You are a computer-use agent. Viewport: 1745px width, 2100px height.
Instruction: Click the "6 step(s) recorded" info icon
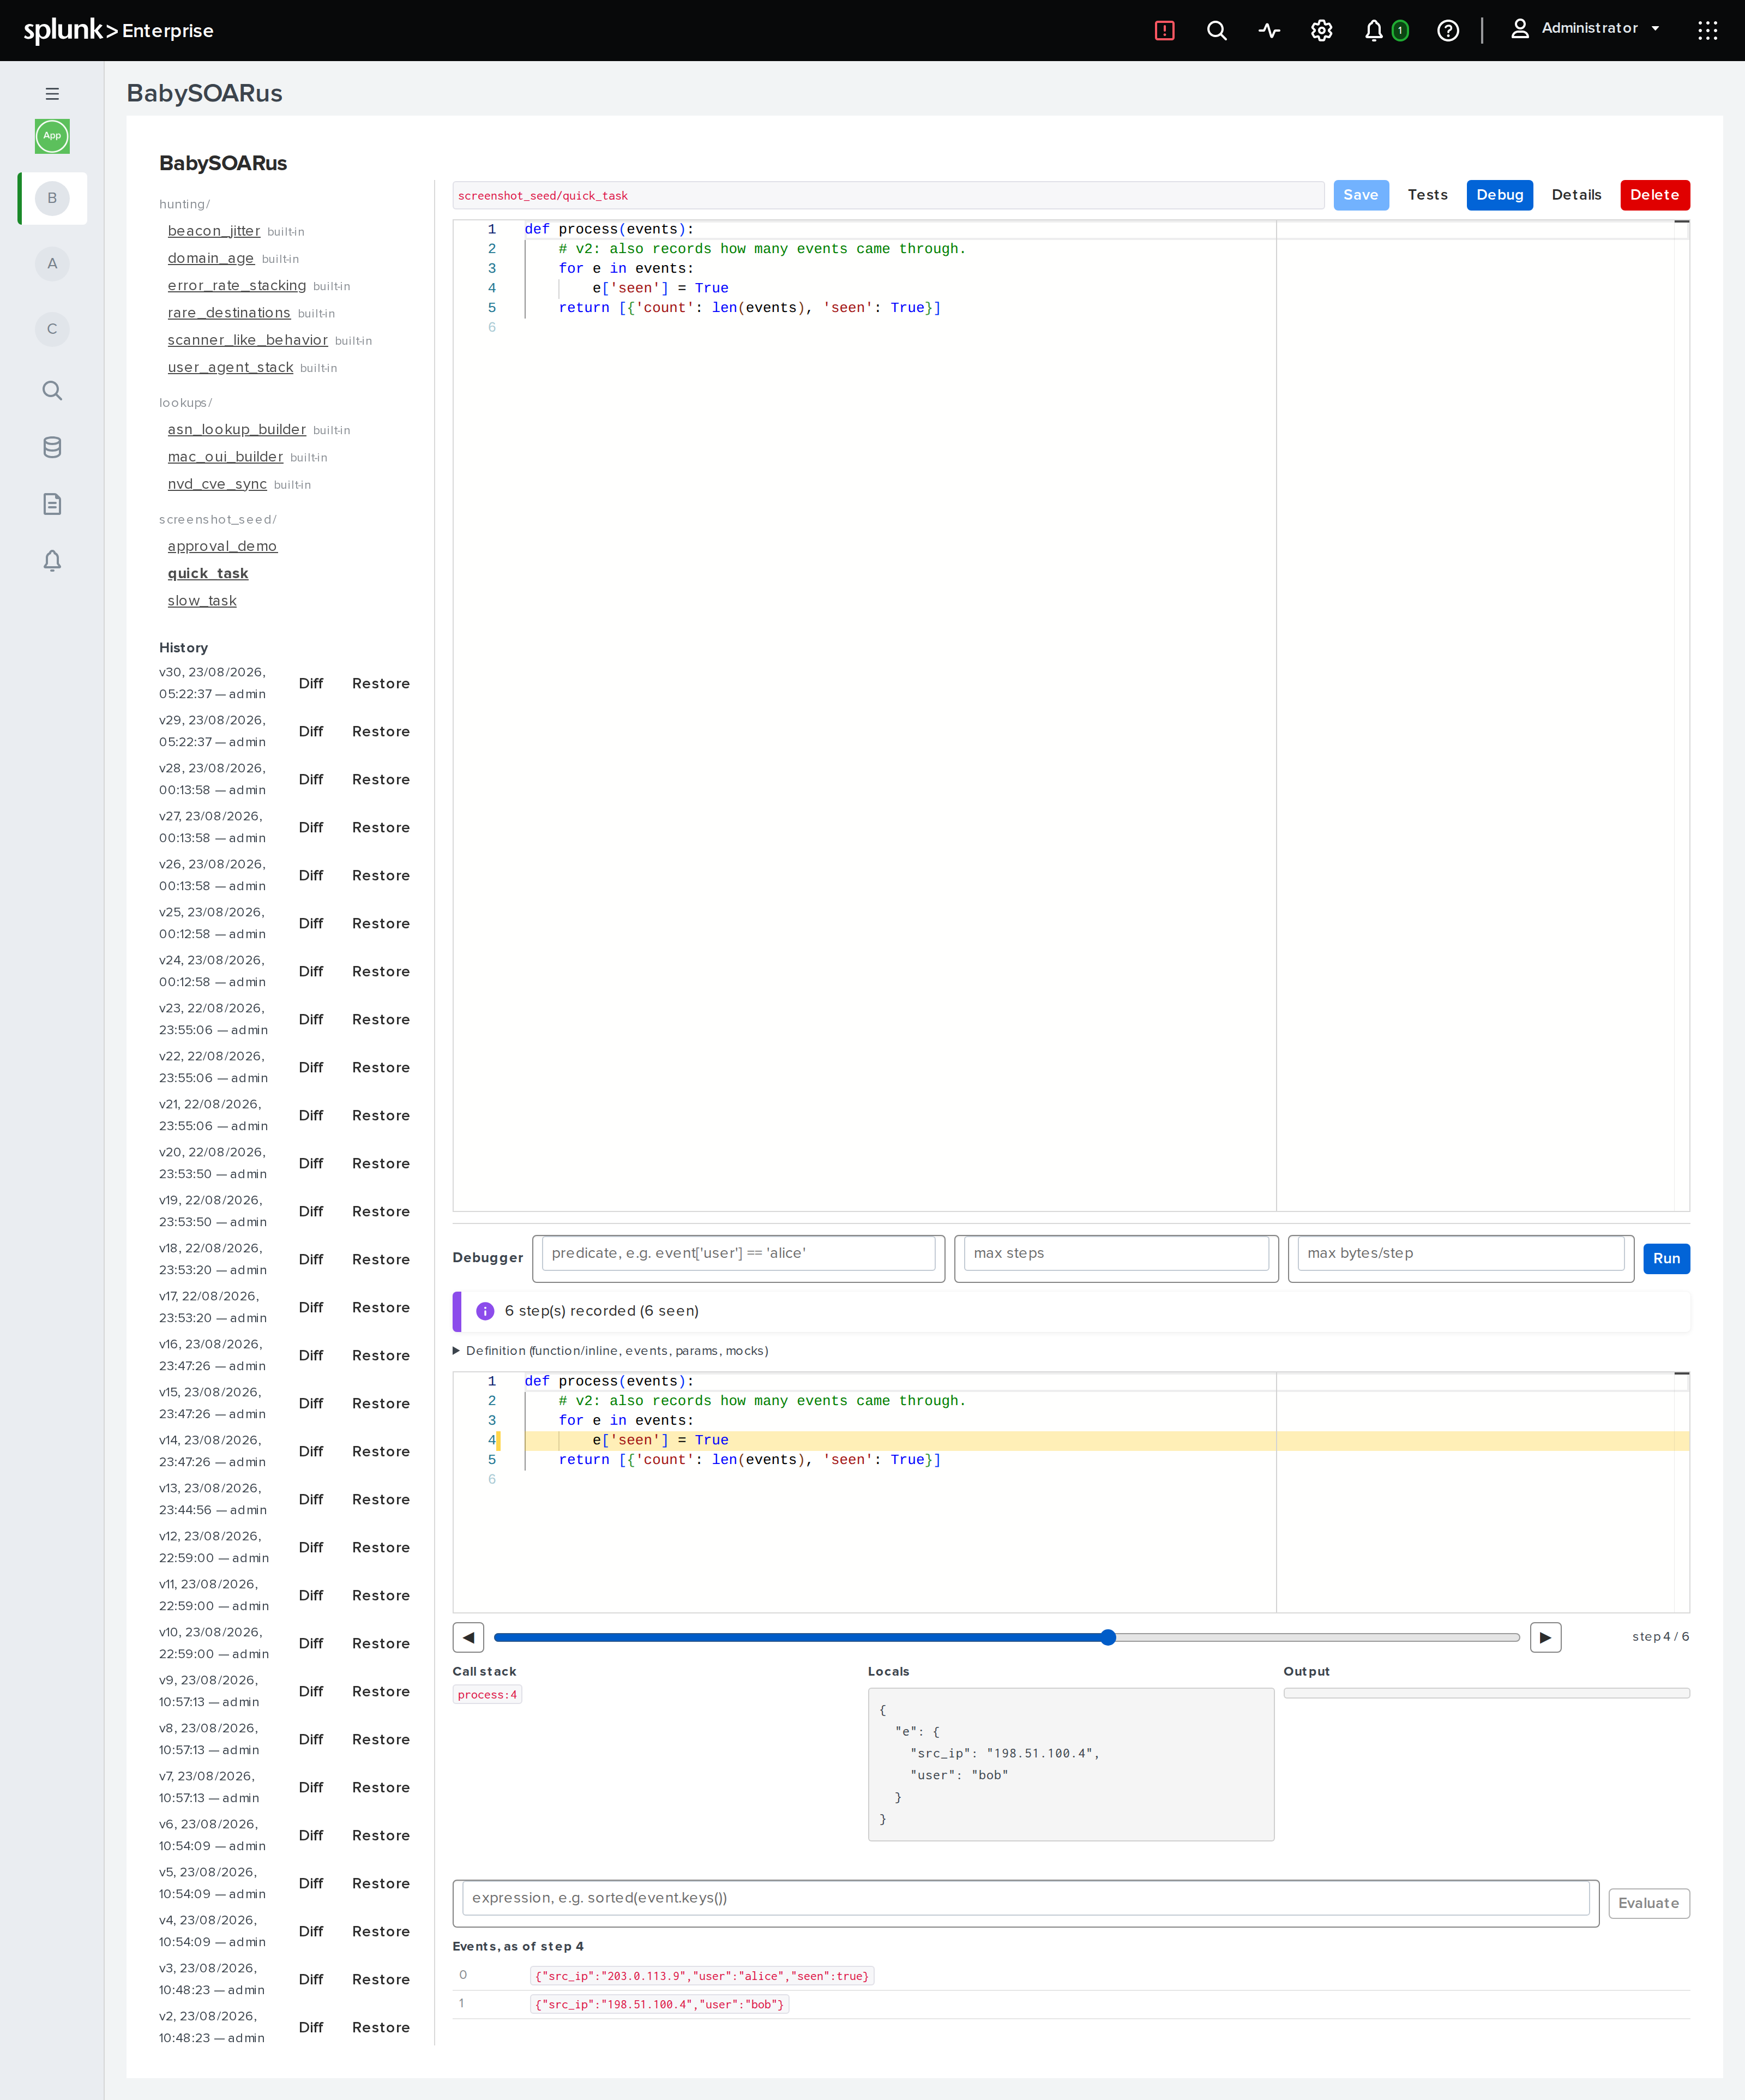click(x=485, y=1311)
